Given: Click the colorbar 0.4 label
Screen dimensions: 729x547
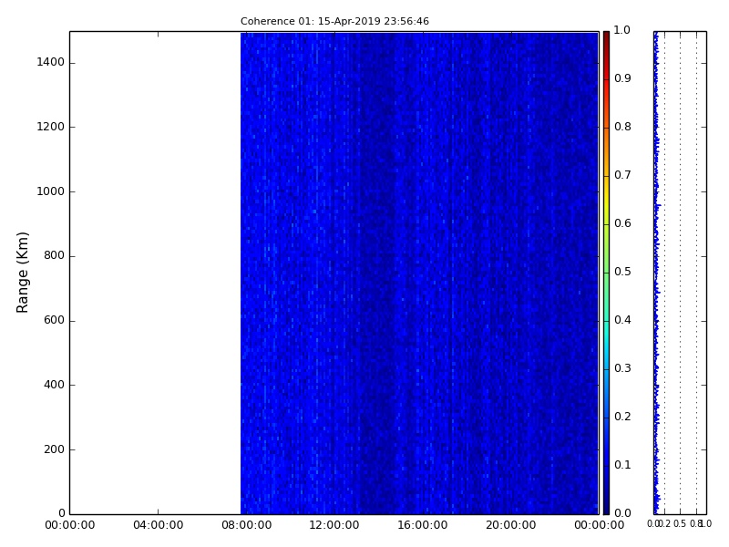Looking at the screenshot, I should [622, 320].
